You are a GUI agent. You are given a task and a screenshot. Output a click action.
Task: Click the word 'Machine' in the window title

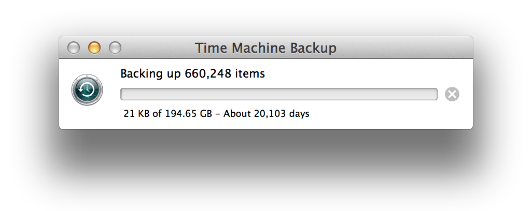[x=259, y=48]
